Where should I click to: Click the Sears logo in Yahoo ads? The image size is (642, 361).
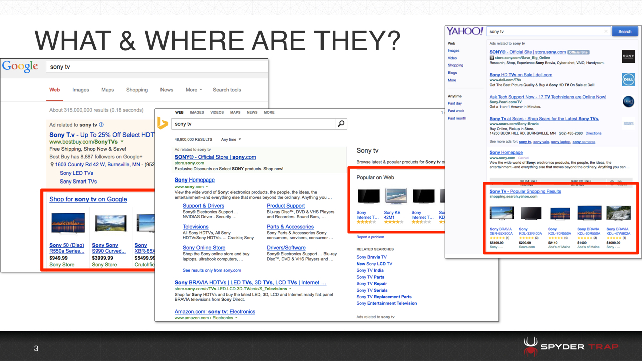click(628, 122)
